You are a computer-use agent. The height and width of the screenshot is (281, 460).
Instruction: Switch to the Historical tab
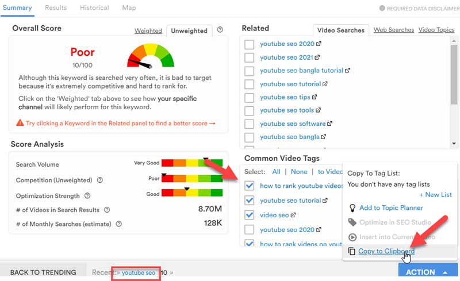(94, 8)
